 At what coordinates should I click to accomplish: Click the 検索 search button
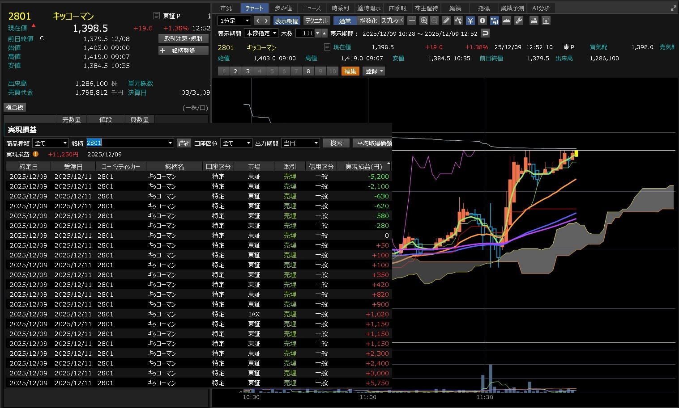(336, 143)
